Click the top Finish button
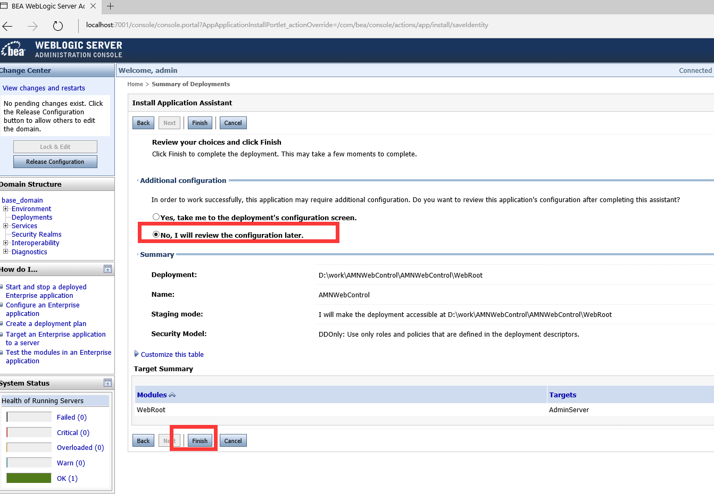This screenshot has width=714, height=501. pyautogui.click(x=200, y=123)
